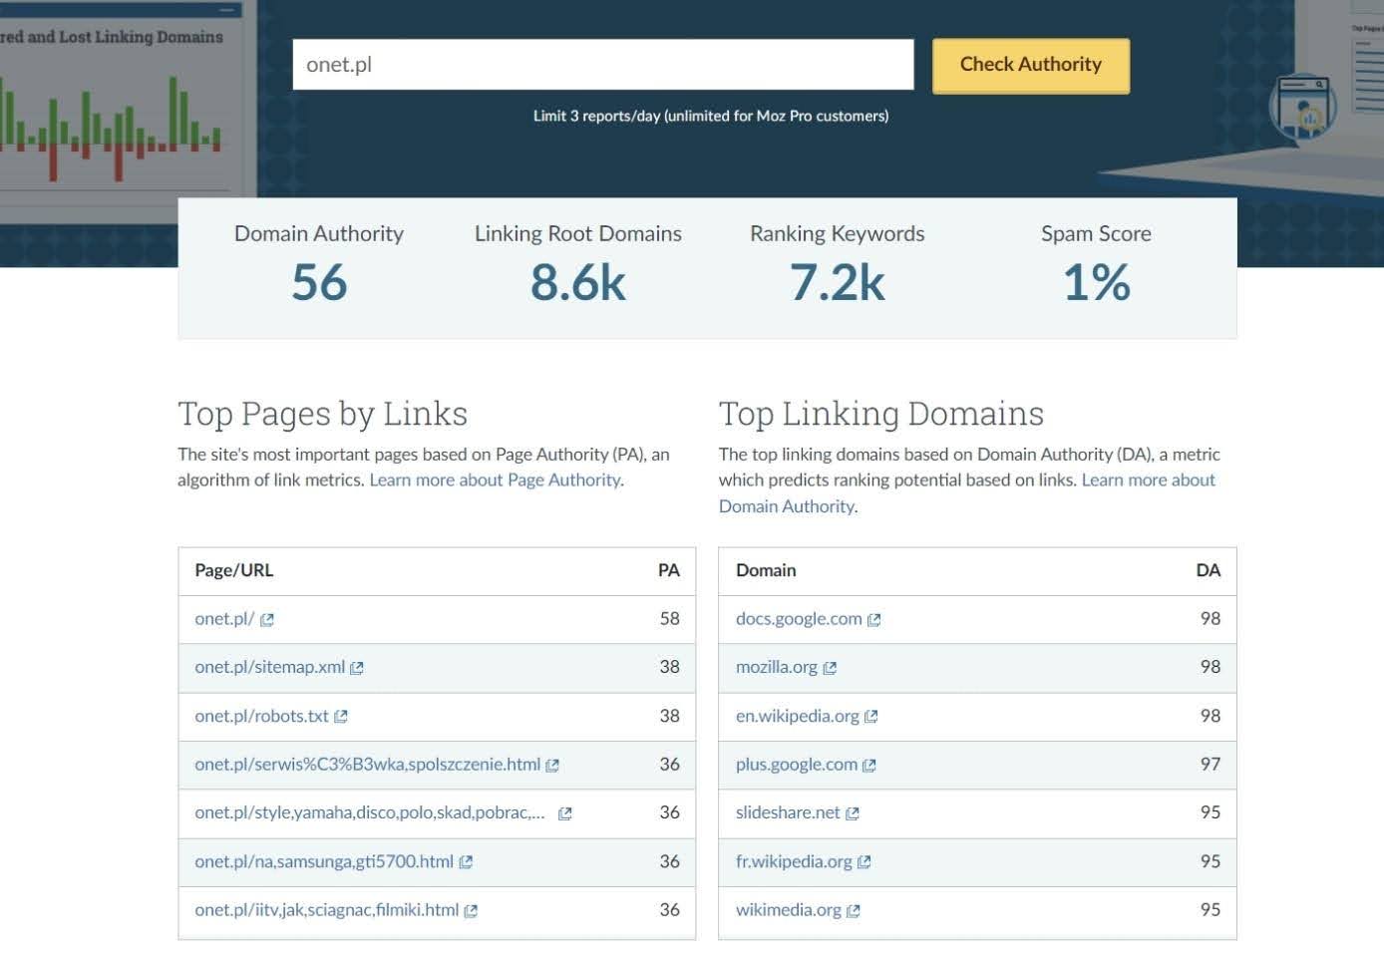The width and height of the screenshot is (1384, 962).
Task: Click the Linking Root Domains value 8.6k
Action: (x=578, y=282)
